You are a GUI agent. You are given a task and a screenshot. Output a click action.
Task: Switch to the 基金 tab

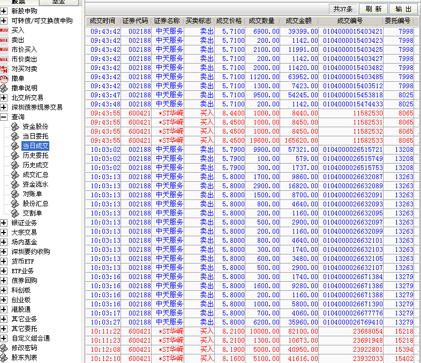(59, 2)
